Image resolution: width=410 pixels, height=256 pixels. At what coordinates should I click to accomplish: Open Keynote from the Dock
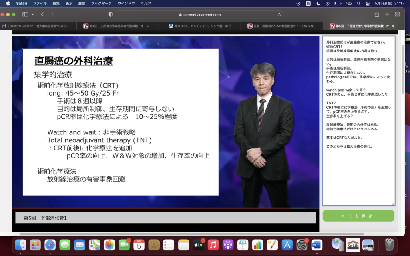pyautogui.click(x=243, y=244)
